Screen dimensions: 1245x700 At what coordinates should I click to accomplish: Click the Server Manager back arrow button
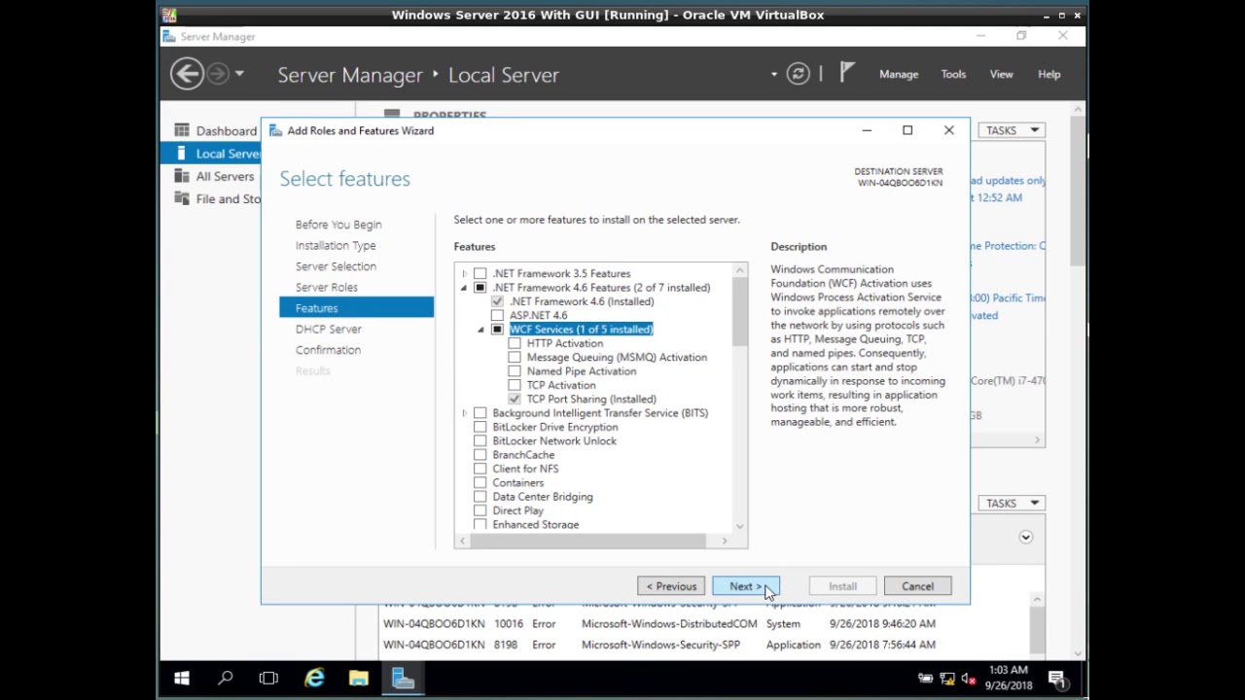click(187, 74)
